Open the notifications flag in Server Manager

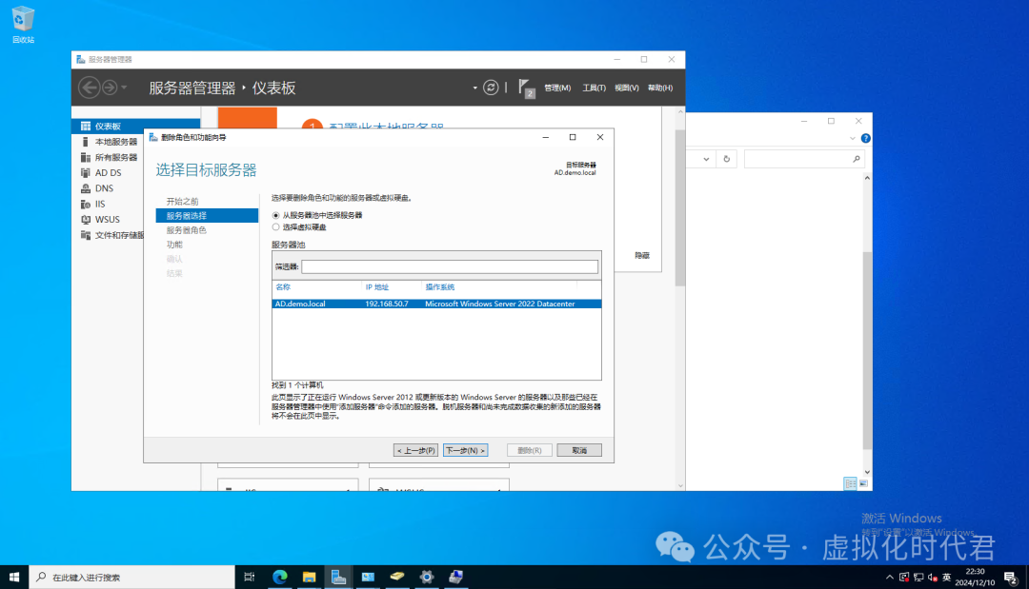(x=526, y=88)
